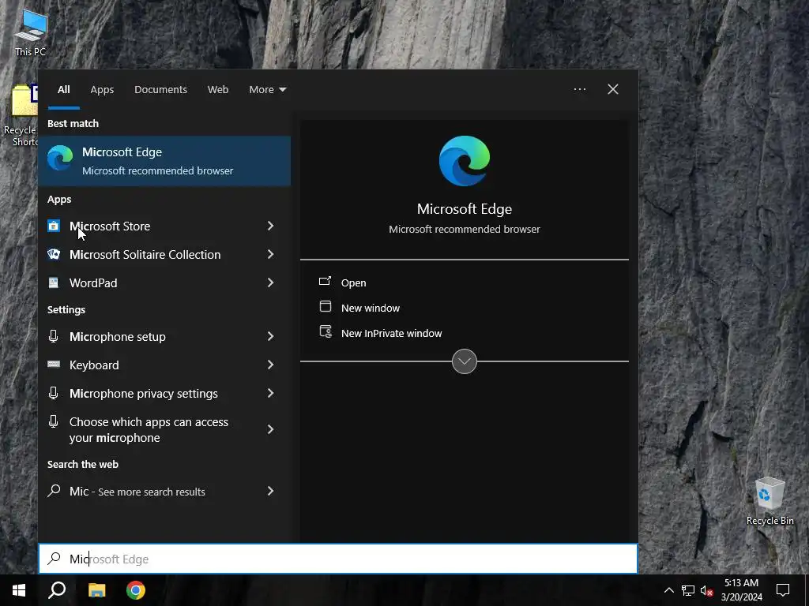Click Open in Edge preview pane
The width and height of the screenshot is (809, 606).
click(x=353, y=283)
